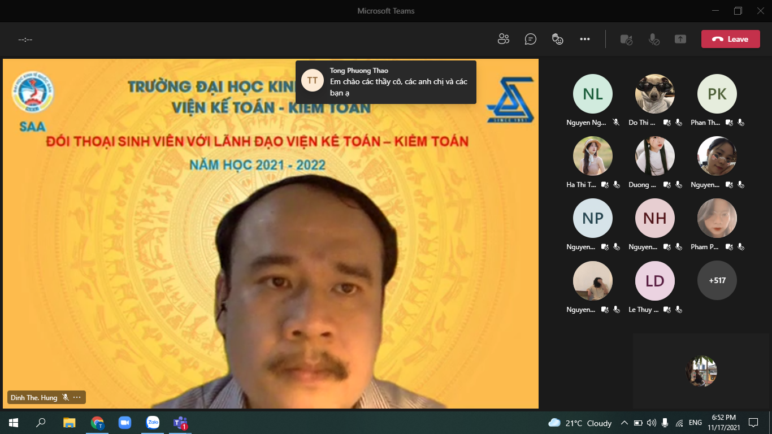Open the participants panel
772x434 pixels.
[x=503, y=39]
